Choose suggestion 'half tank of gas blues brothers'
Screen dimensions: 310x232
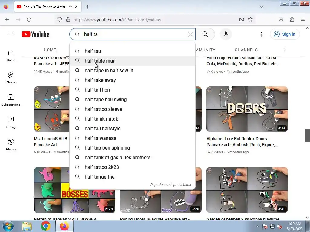click(133, 157)
